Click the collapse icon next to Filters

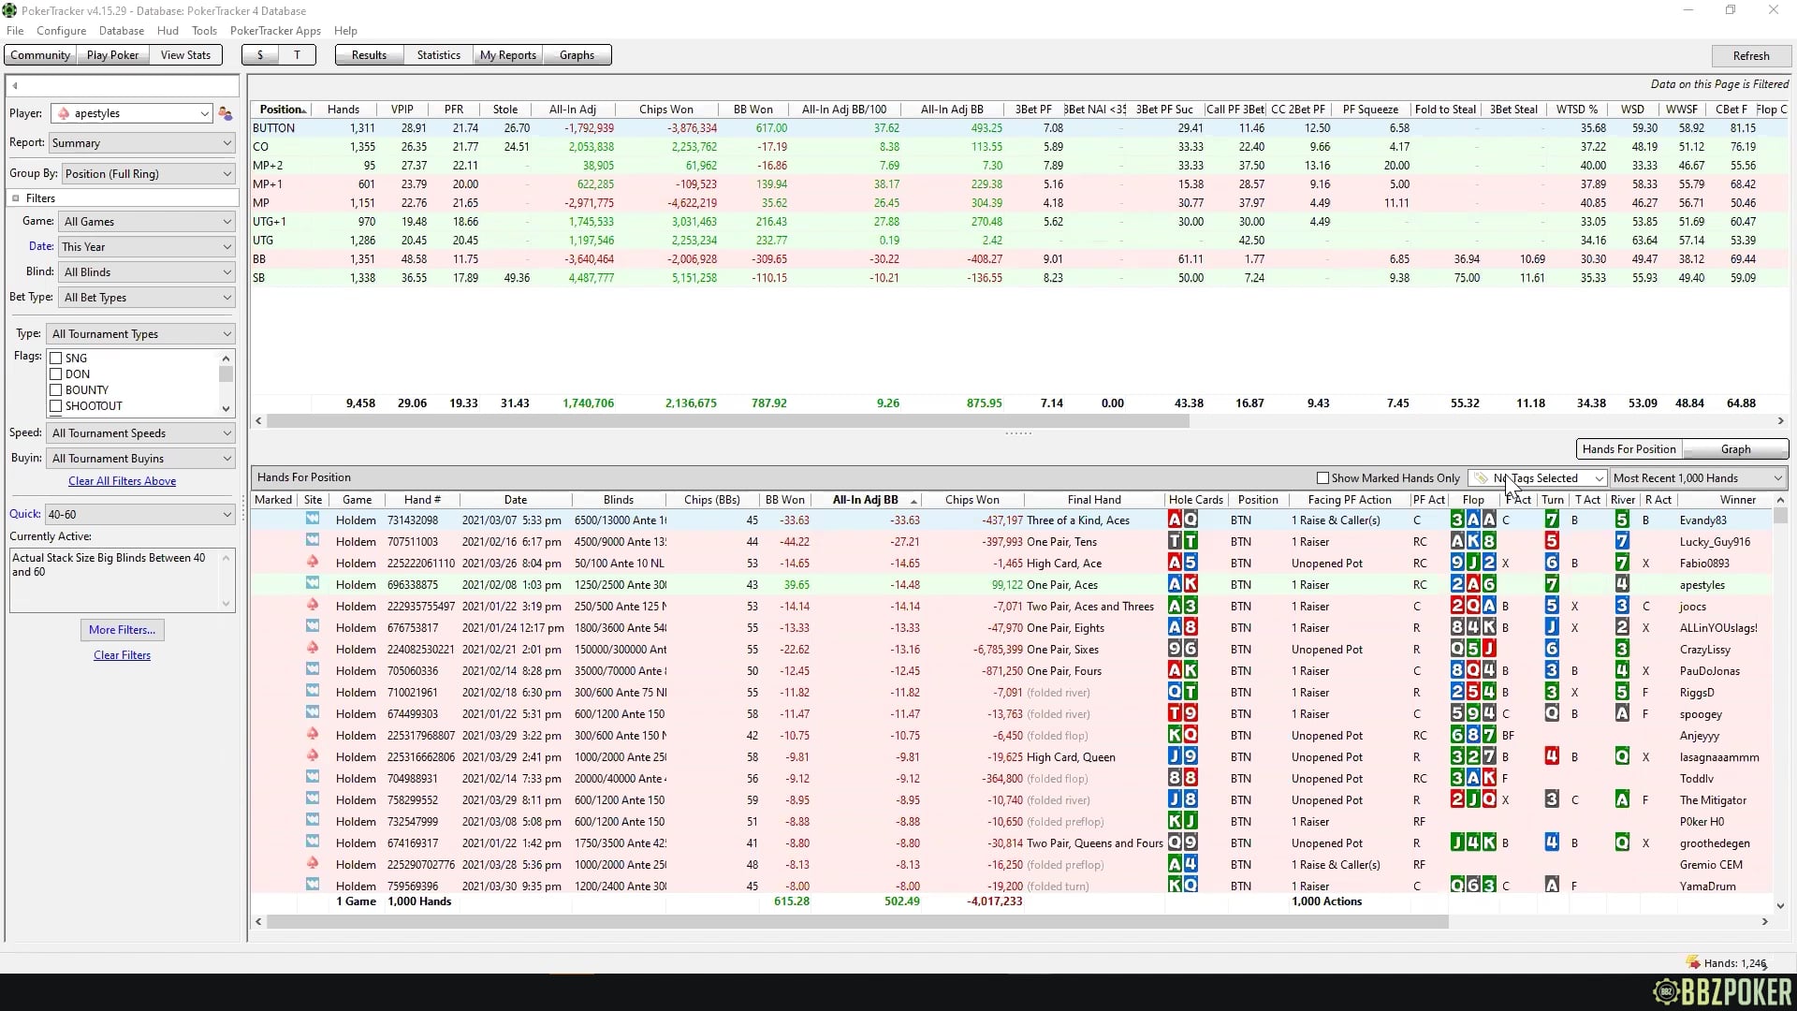pos(15,198)
